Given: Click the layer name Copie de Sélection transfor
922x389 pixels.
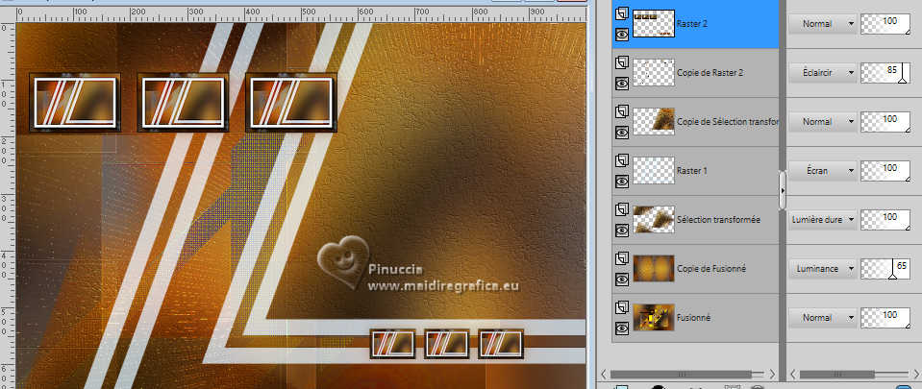Looking at the screenshot, I should tap(728, 122).
